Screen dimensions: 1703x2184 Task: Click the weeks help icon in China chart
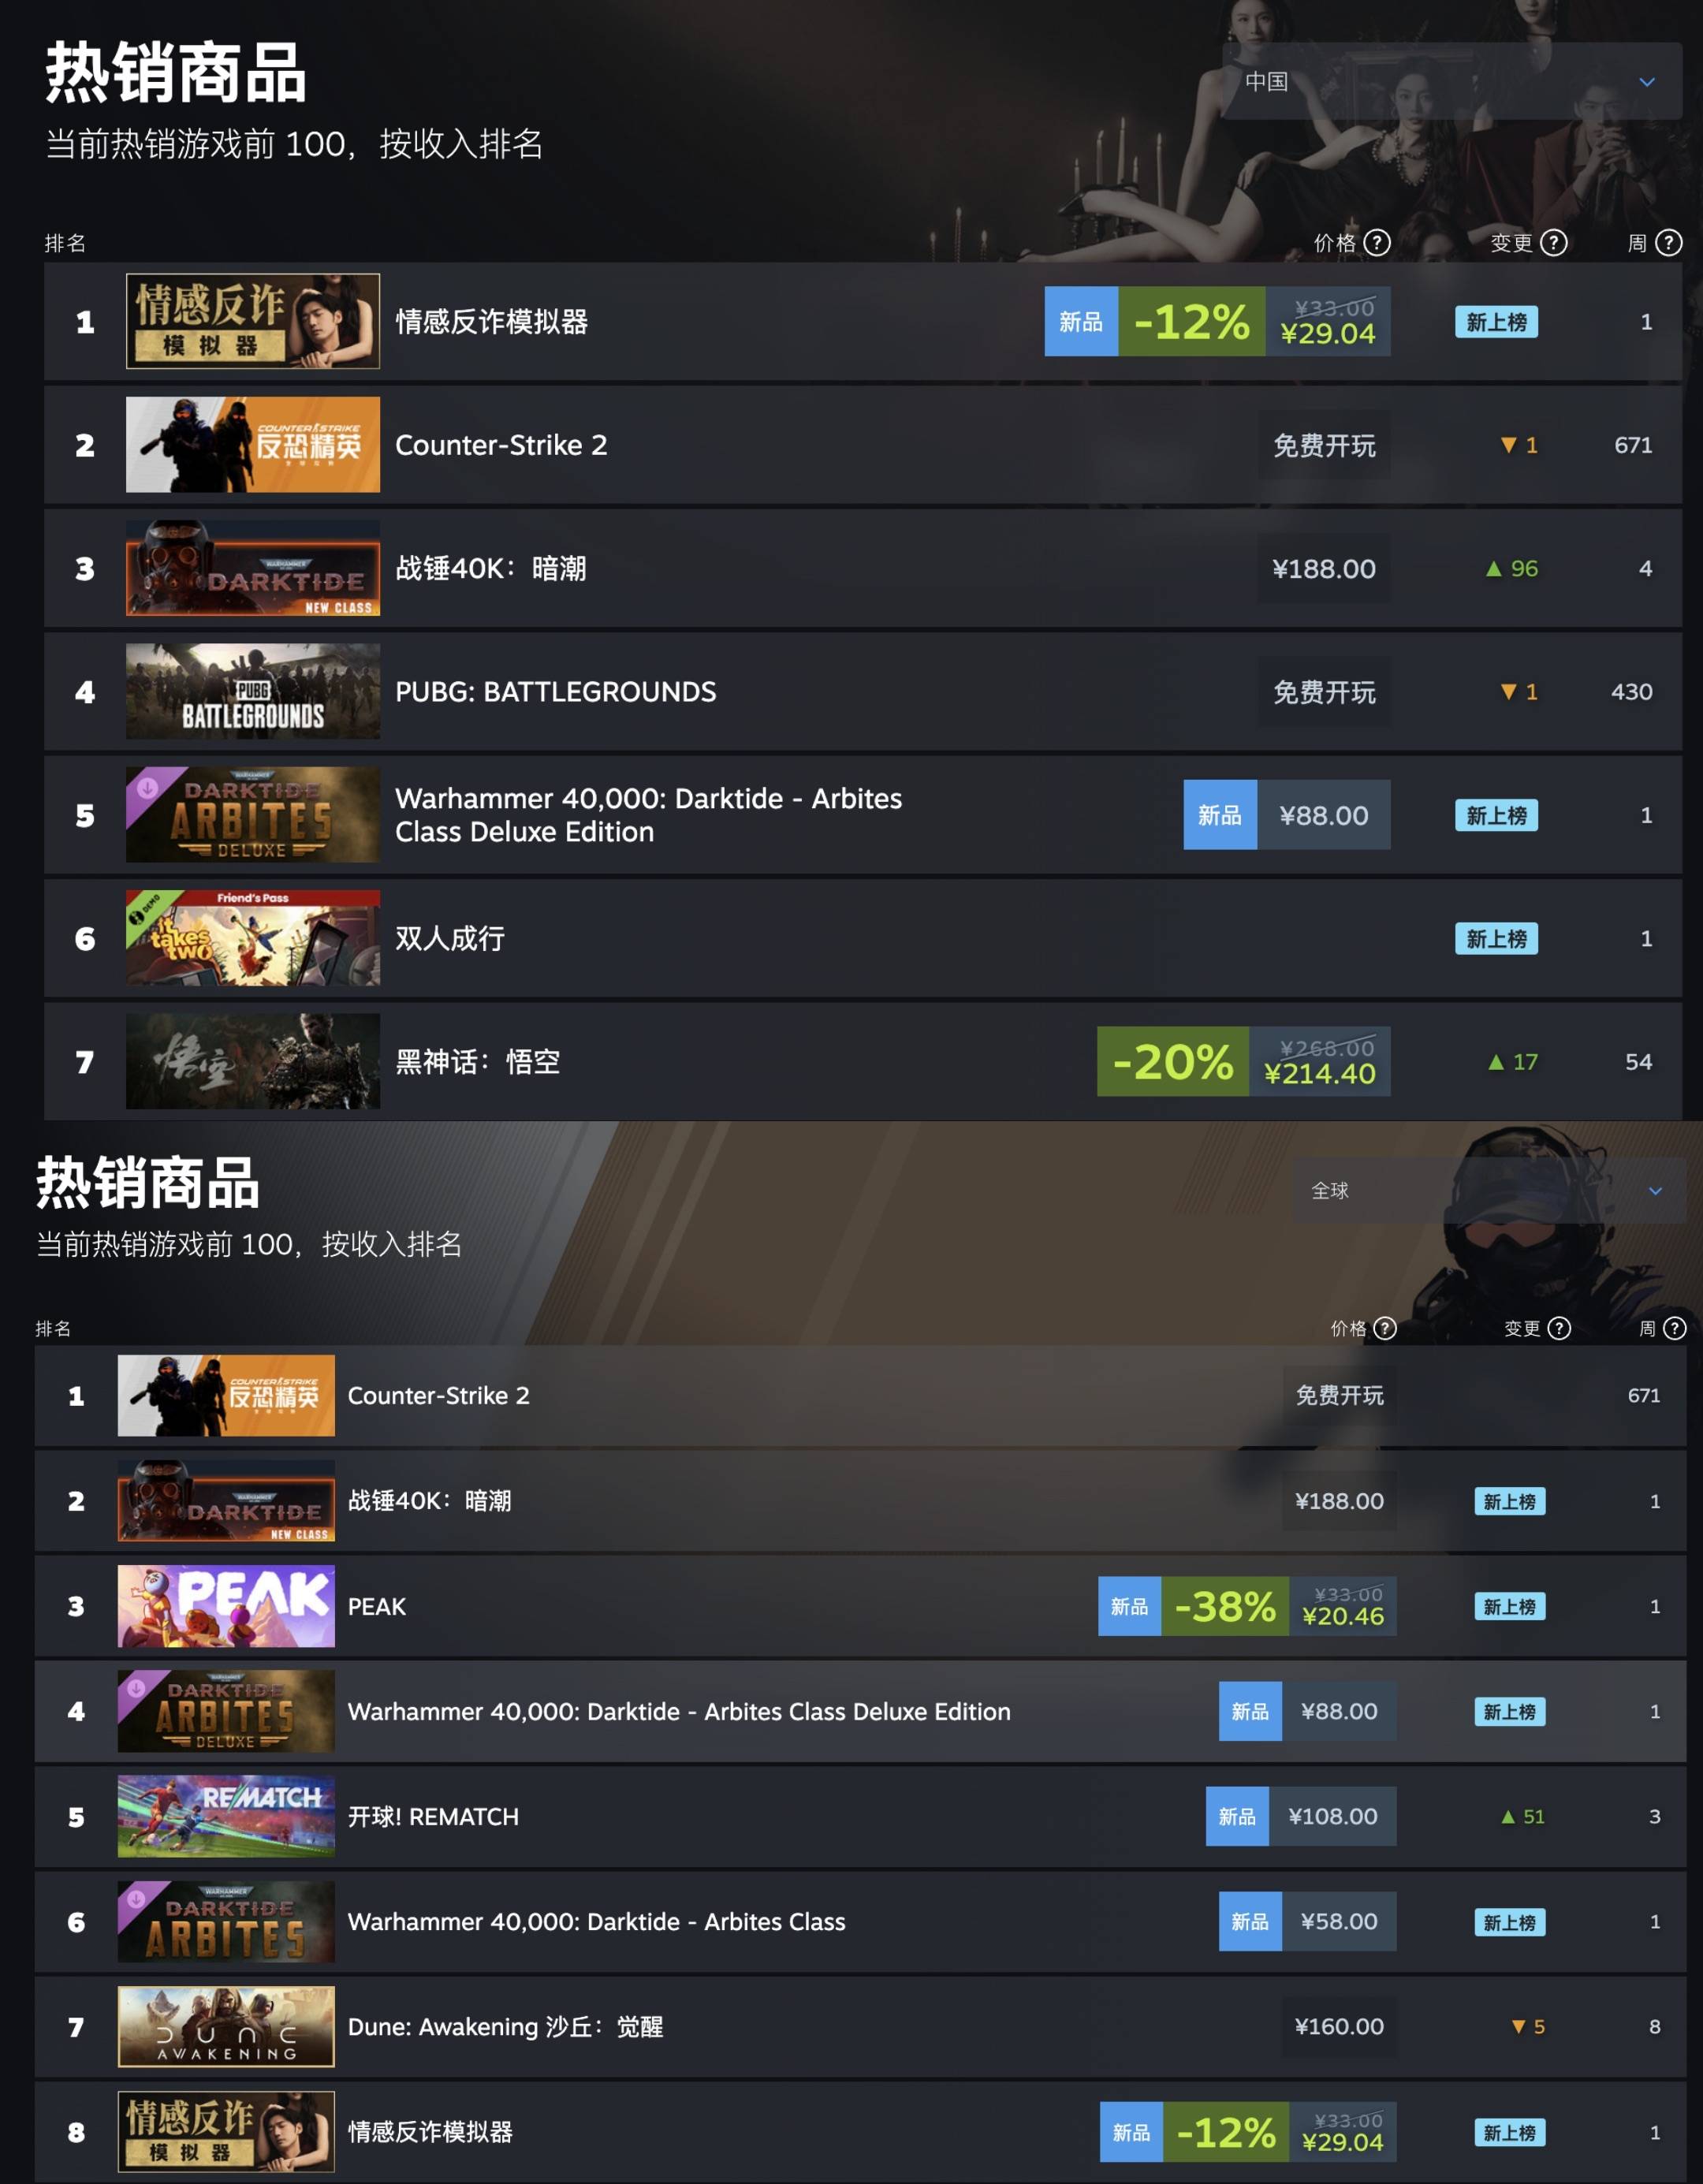(1669, 243)
